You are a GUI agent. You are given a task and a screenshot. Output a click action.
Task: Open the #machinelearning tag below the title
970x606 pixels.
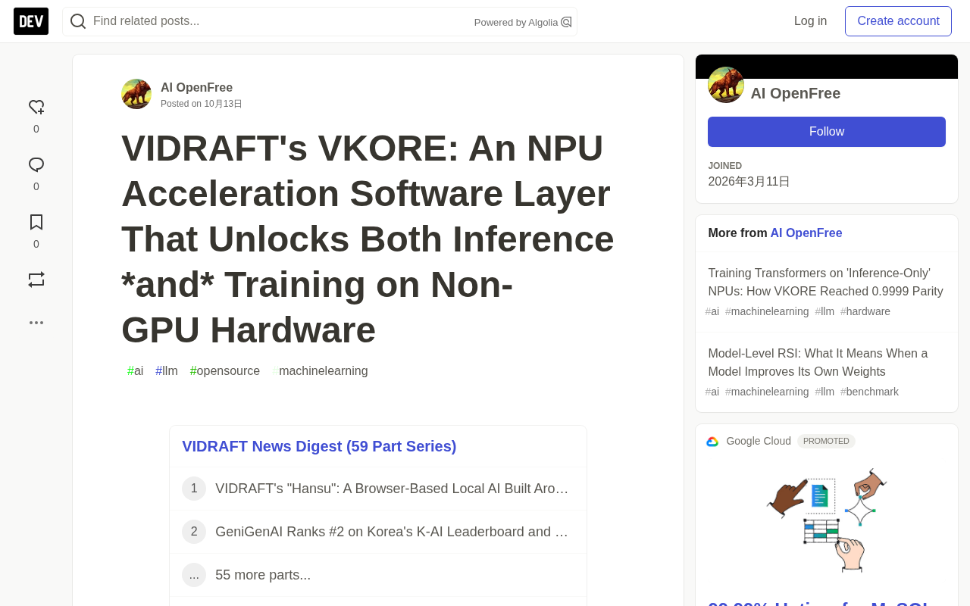coord(321,371)
